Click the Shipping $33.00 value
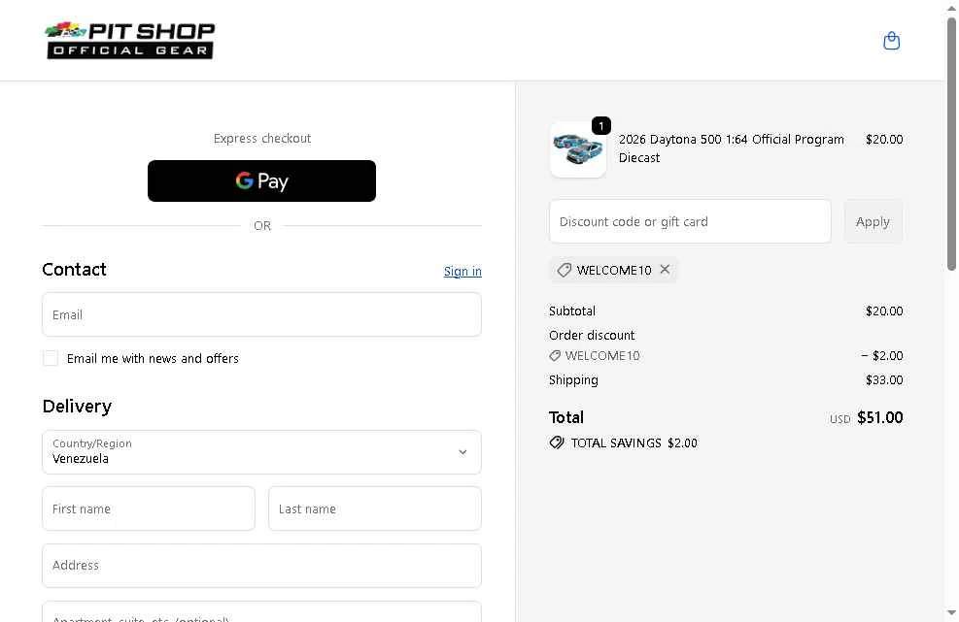The height and width of the screenshot is (622, 959). pyautogui.click(x=884, y=380)
